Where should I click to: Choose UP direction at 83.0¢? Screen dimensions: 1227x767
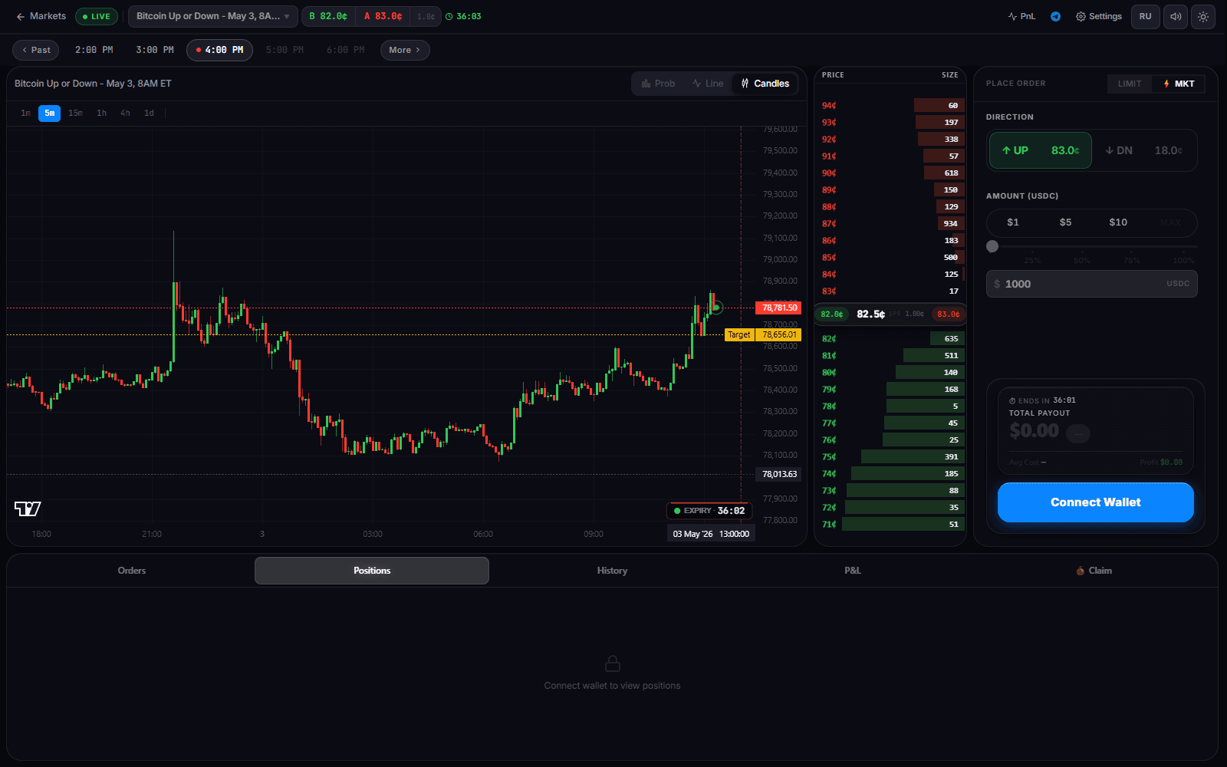[x=1040, y=150]
